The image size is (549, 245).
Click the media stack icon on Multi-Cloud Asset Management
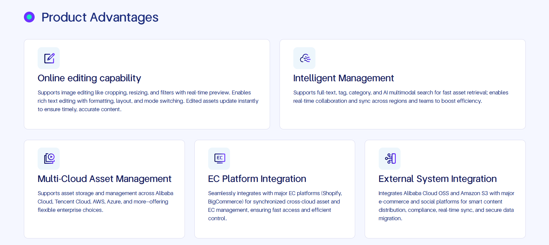pyautogui.click(x=49, y=159)
